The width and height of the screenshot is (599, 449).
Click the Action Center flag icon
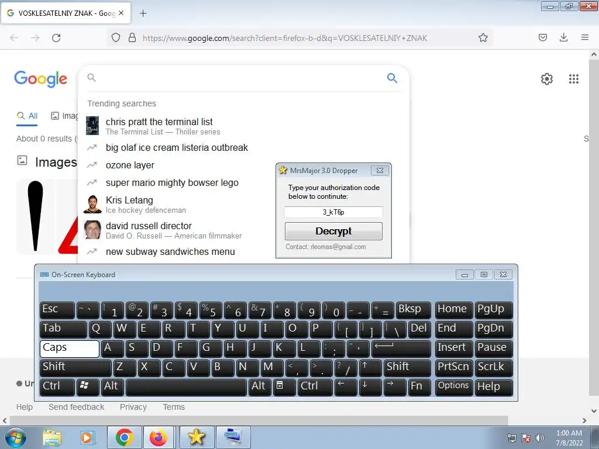(x=526, y=438)
